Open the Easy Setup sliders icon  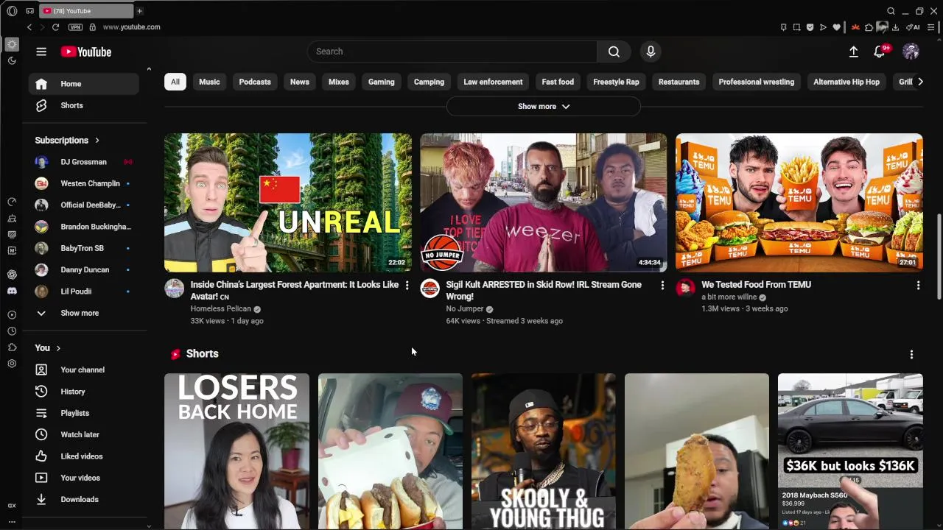click(930, 27)
